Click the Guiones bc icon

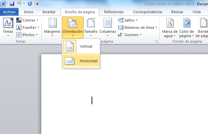121,35
